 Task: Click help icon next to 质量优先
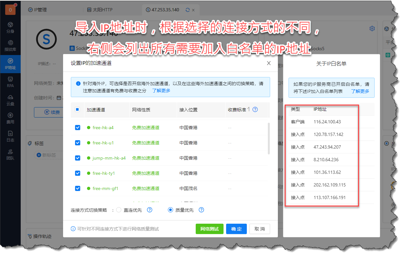pos(201,210)
